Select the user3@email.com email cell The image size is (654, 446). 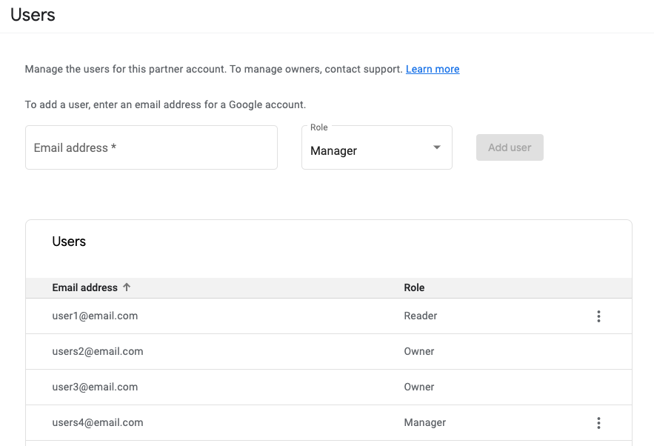[95, 387]
